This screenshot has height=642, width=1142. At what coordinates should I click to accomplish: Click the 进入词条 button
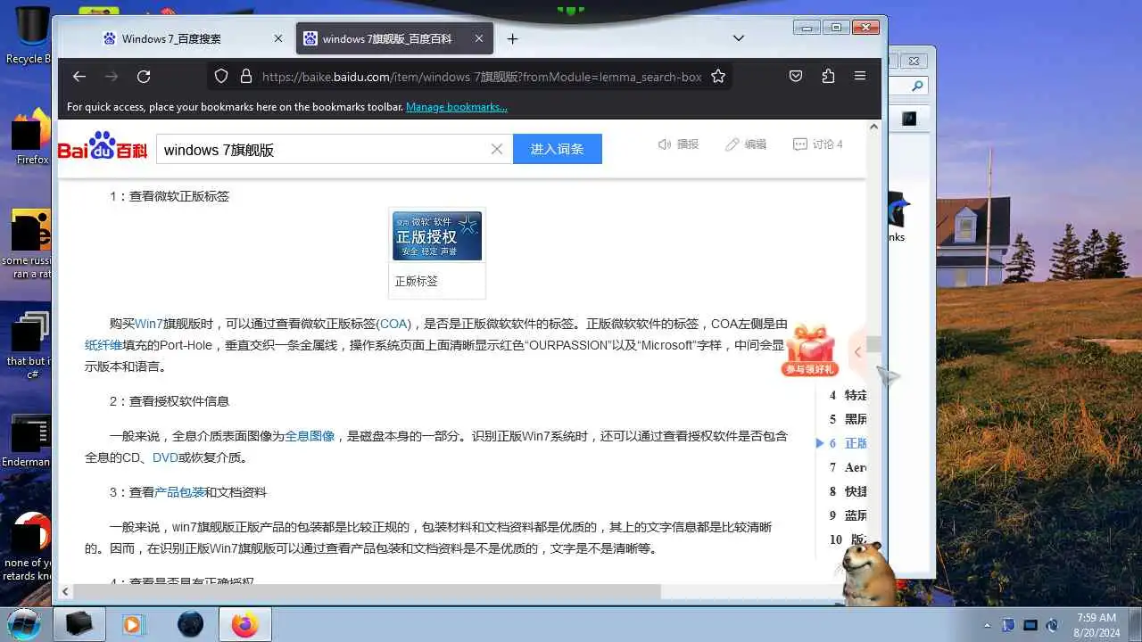pyautogui.click(x=558, y=149)
